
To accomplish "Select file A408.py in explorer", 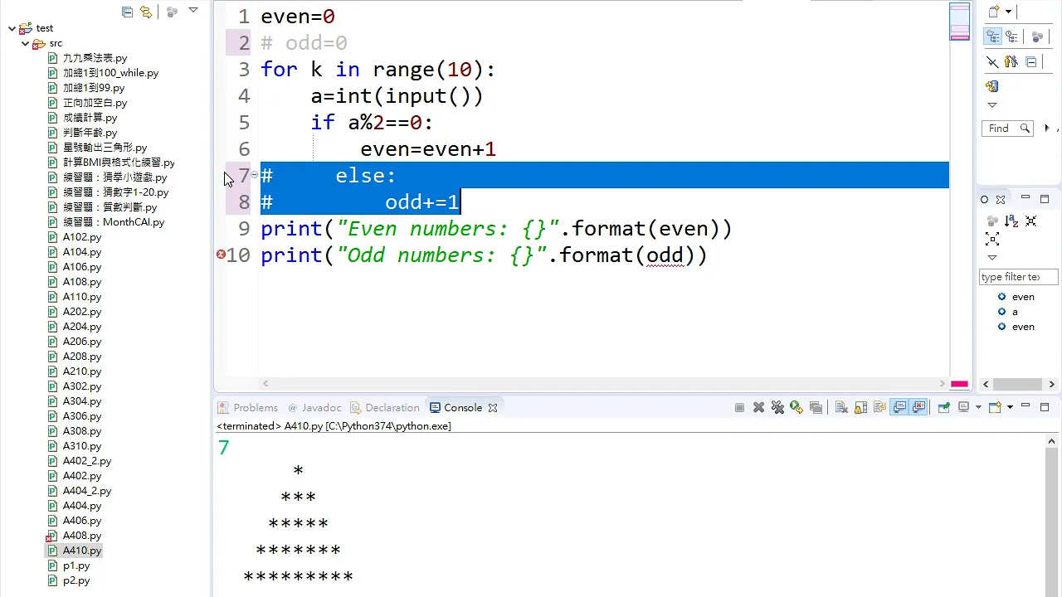I will point(82,536).
